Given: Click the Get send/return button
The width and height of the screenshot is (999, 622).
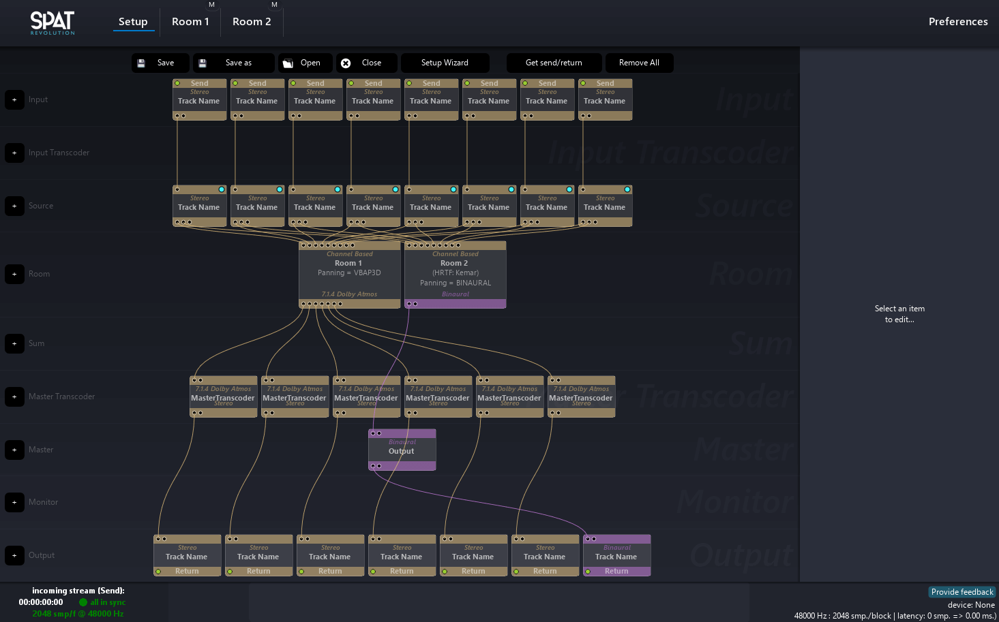Looking at the screenshot, I should 554,63.
